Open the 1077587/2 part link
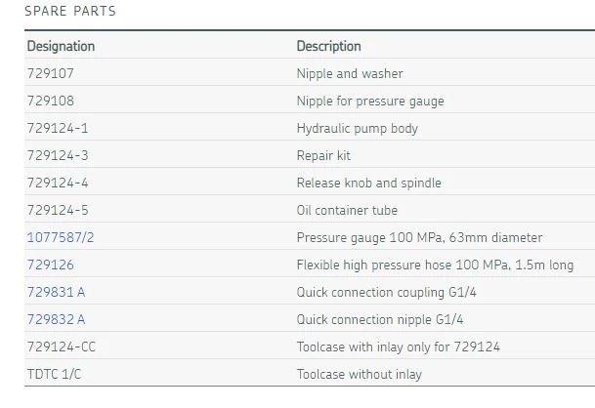This screenshot has width=595, height=408. 61,237
